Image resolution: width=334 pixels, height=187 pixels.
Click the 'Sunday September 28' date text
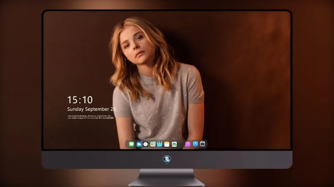[92, 109]
